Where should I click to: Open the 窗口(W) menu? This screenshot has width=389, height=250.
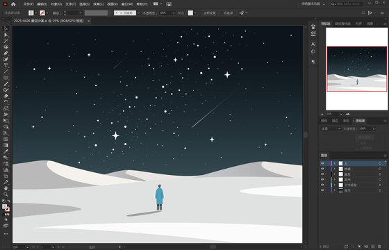pyautogui.click(x=127, y=4)
